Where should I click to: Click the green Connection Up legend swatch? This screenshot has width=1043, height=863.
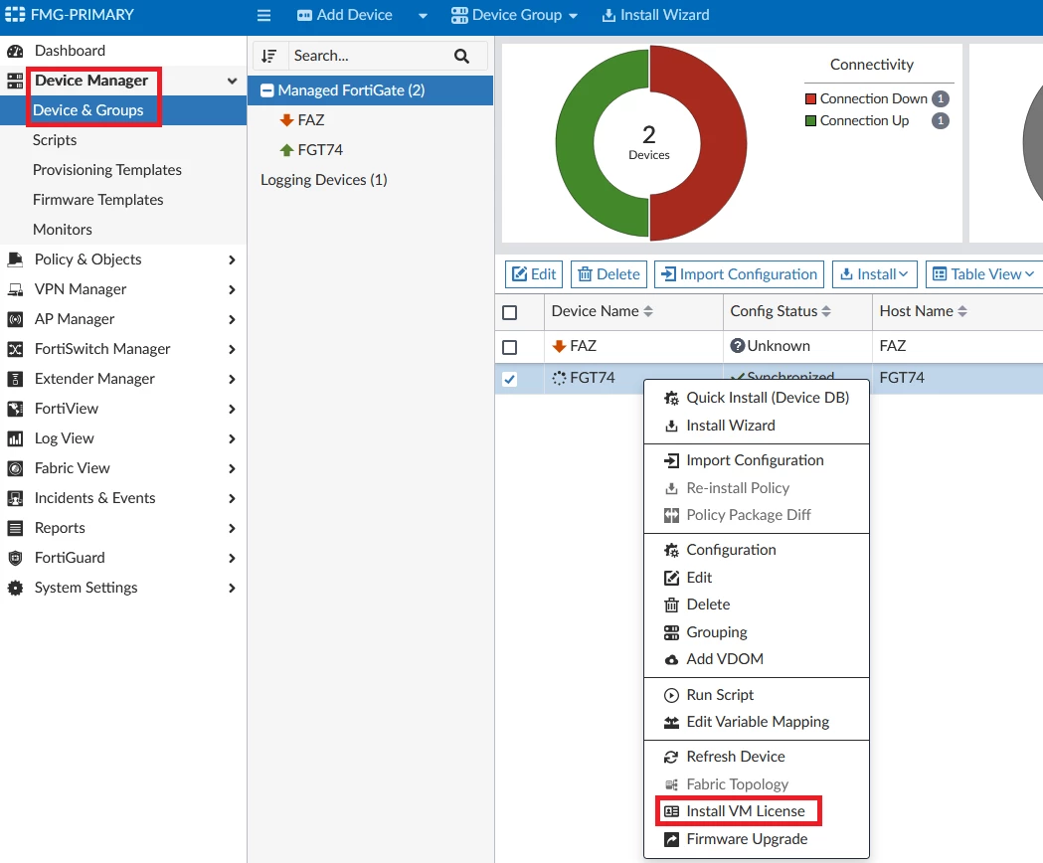[x=810, y=121]
